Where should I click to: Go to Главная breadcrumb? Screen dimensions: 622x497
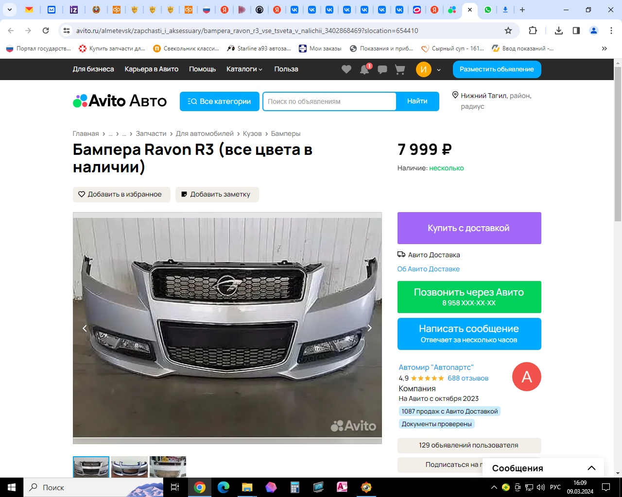(86, 133)
